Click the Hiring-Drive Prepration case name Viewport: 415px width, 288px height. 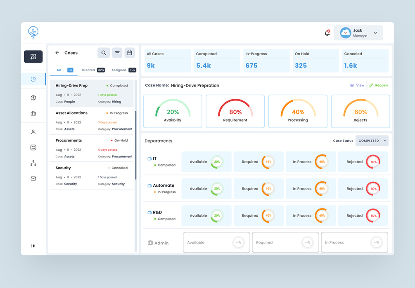(x=195, y=86)
